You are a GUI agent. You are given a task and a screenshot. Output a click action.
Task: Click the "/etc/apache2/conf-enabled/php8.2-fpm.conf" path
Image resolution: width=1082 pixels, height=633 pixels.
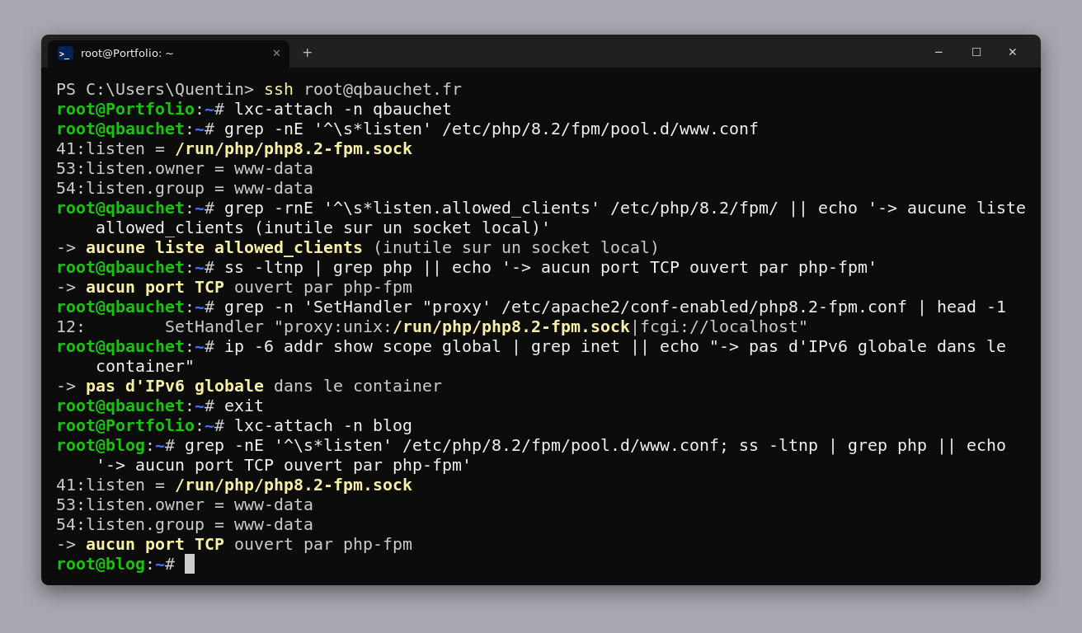pos(704,307)
